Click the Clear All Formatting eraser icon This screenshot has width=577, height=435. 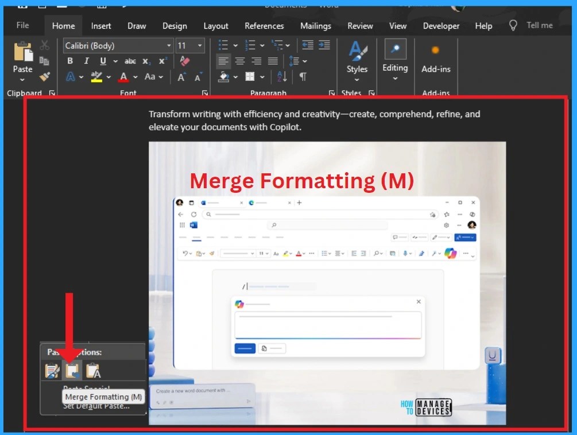[x=185, y=61]
